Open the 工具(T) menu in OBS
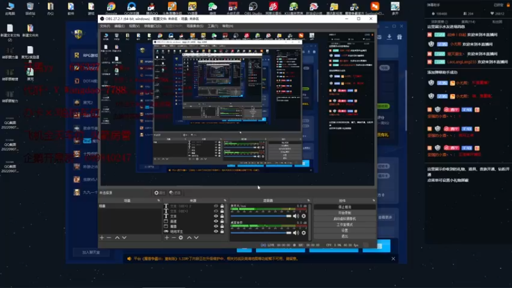The height and width of the screenshot is (288, 512). pyautogui.click(x=213, y=26)
